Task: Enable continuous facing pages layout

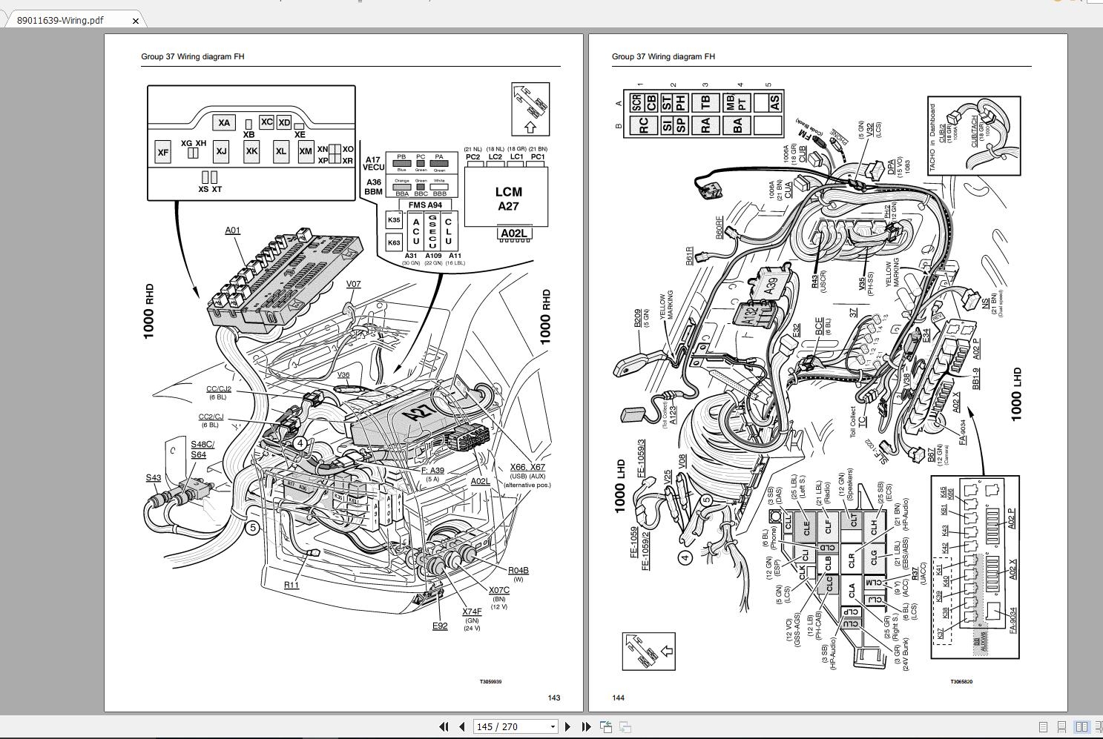Action: [1100, 727]
